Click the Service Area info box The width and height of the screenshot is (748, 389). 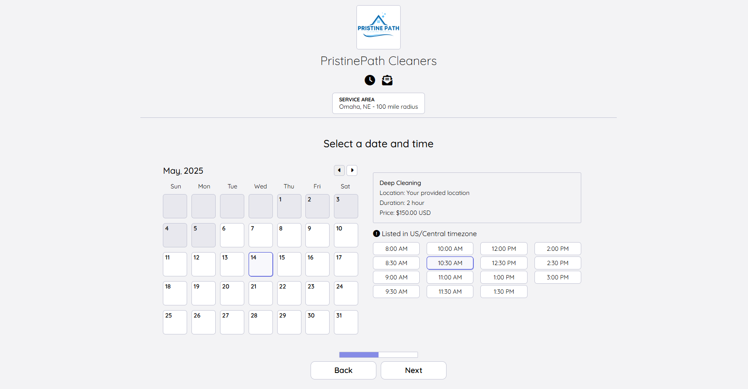pos(379,103)
